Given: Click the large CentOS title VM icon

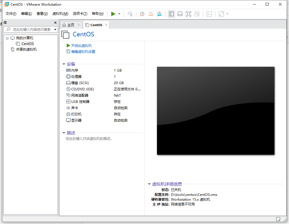Looking at the screenshot, I should tap(65, 35).
